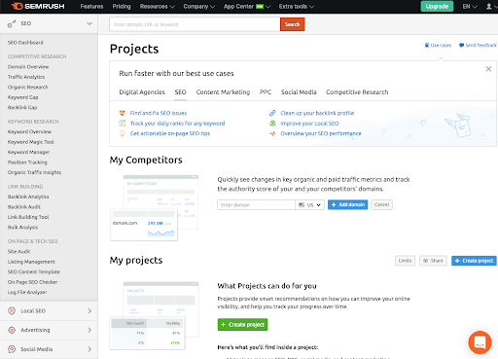Click the Social Media sidebar icon

click(x=12, y=349)
